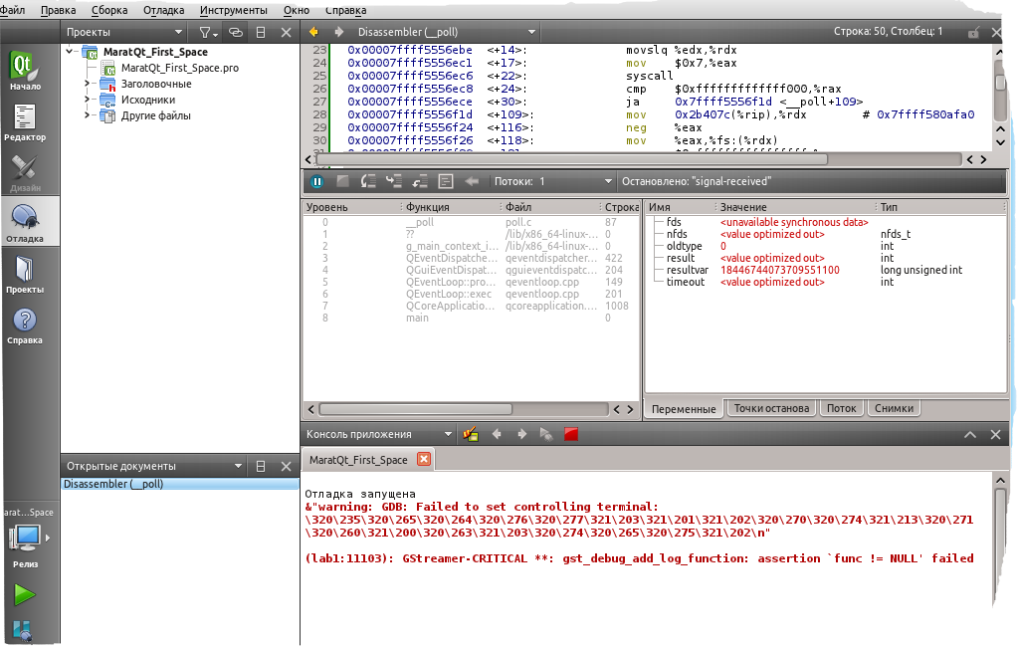The image size is (1017, 647).
Task: Split the Проекты side panel
Action: click(x=261, y=32)
